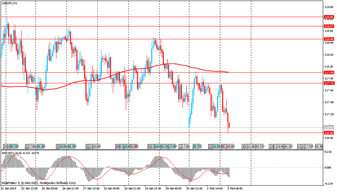The width and height of the screenshot is (337, 192).
Task: Click the 21:00 economic event marker
Action: pyautogui.click(x=251, y=147)
